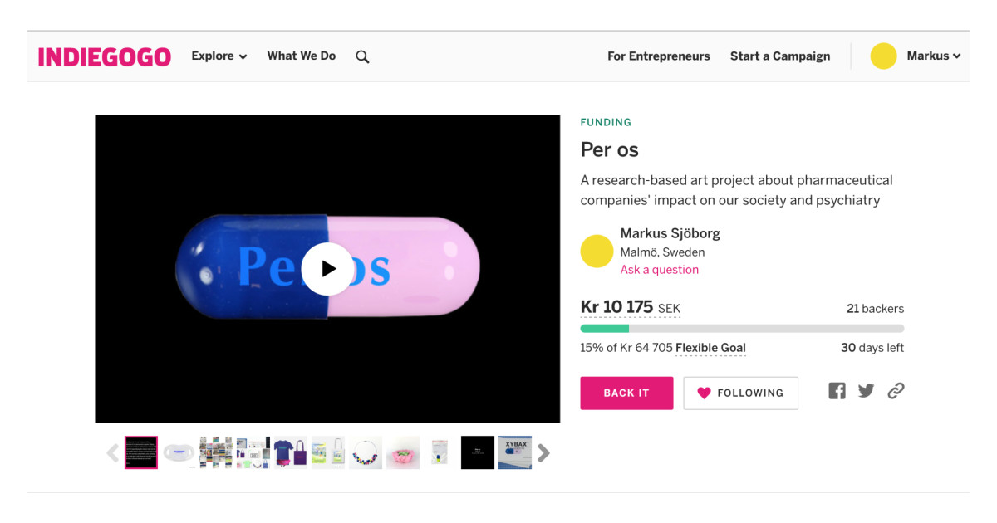Click Start a Campaign
Image resolution: width=997 pixels, height=523 pixels.
click(x=779, y=56)
